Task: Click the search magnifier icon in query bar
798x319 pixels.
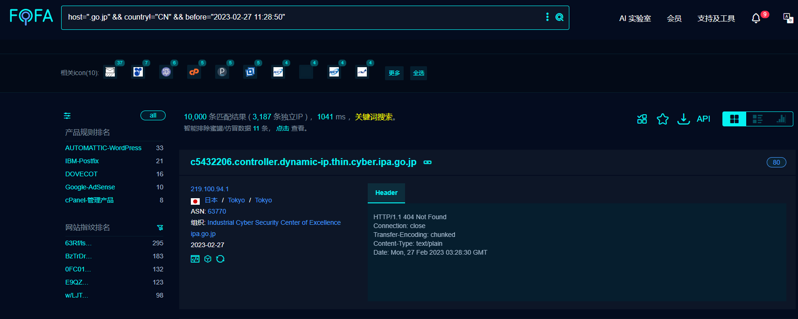Action: [x=559, y=17]
